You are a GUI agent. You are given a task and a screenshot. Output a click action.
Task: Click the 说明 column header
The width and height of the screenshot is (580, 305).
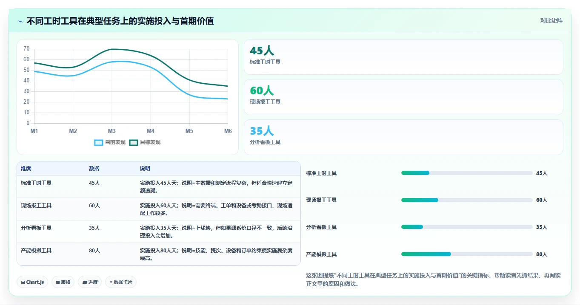coord(145,169)
